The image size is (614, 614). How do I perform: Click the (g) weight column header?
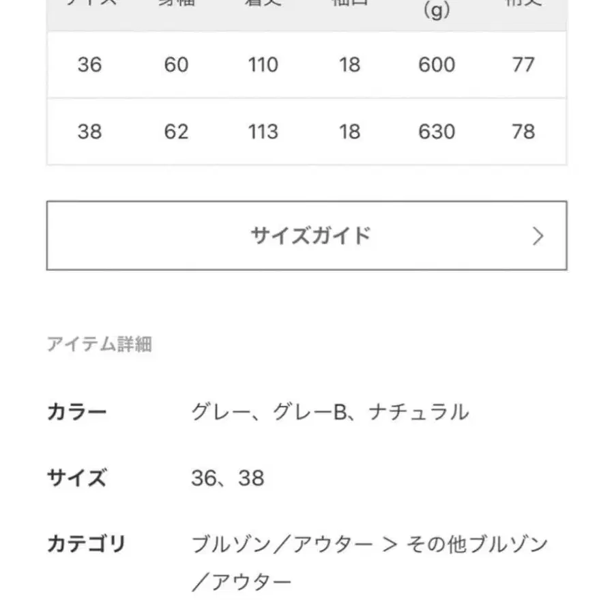[x=437, y=10]
